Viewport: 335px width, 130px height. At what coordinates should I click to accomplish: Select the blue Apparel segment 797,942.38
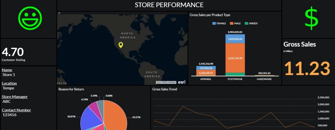pyautogui.click(x=206, y=68)
